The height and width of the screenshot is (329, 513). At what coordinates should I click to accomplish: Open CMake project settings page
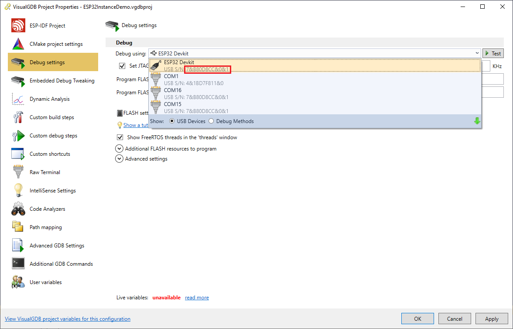53,44
